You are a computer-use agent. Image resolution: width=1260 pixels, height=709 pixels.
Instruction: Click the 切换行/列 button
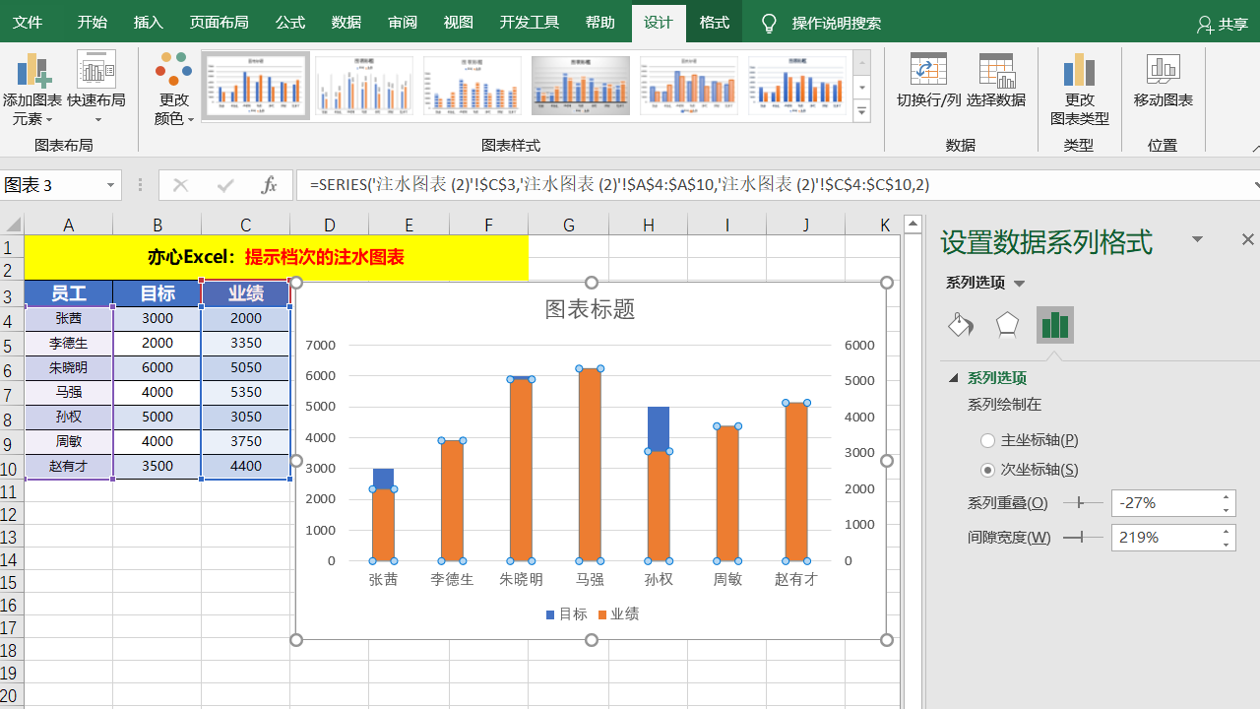coord(928,81)
